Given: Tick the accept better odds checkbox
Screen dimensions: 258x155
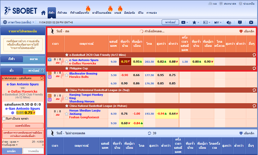Looking at the screenshot, I should tap(4, 119).
